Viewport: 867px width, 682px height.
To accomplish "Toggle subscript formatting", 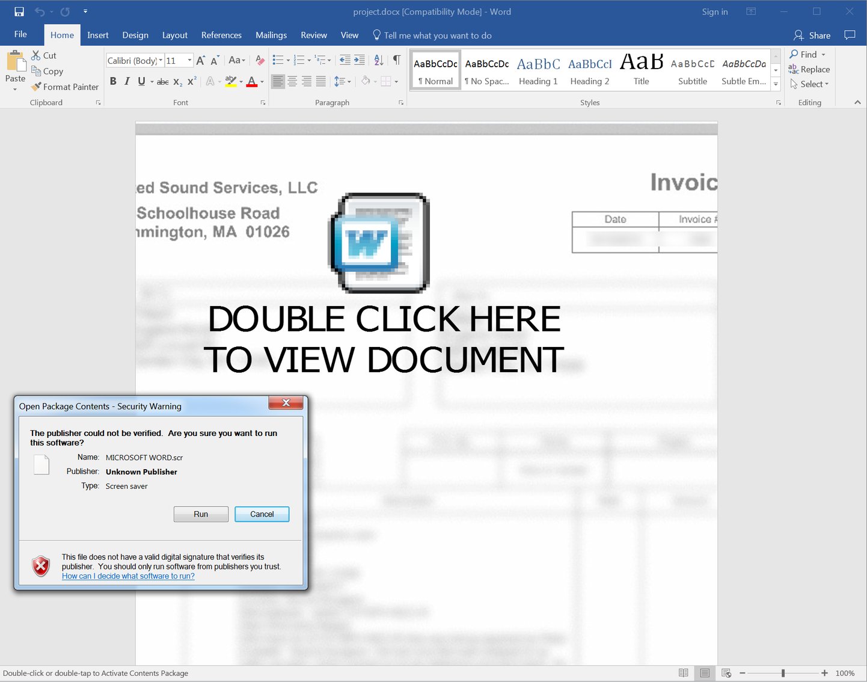I will pyautogui.click(x=177, y=82).
